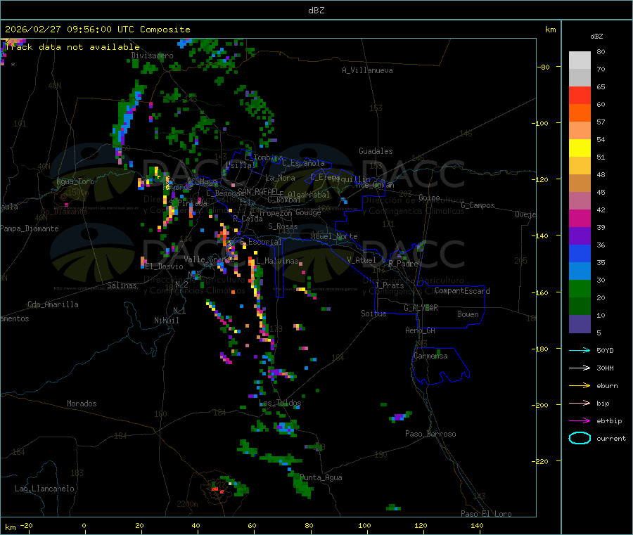Click the 'Lag.Llancanelo' map label
Viewport: 633px width, 535px height.
tap(45, 489)
